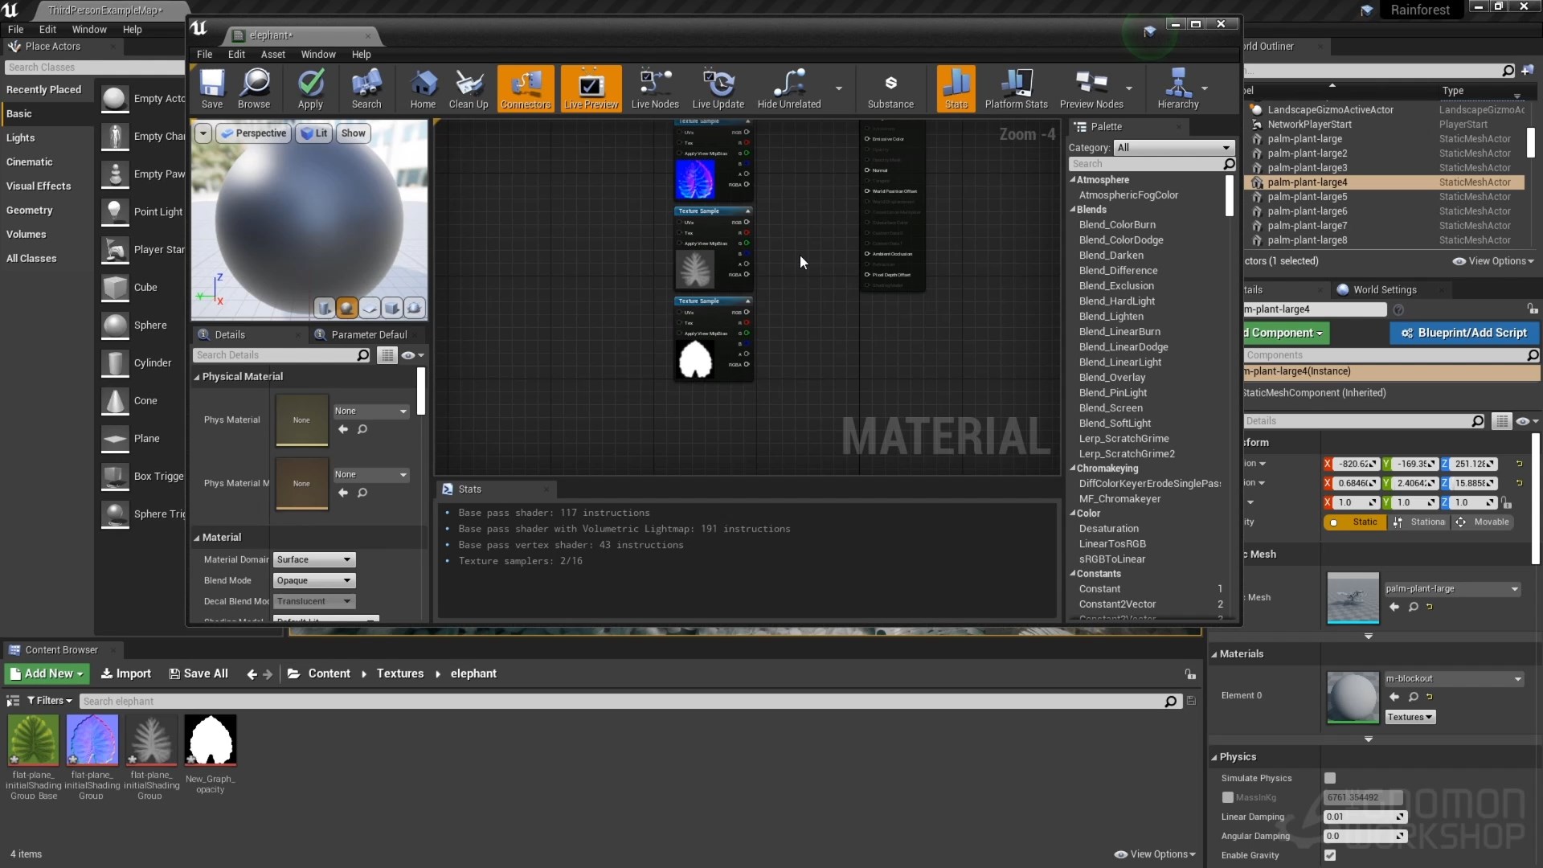Select the New_Graph_opacity texture thumbnail
Image resolution: width=1543 pixels, height=868 pixels.
(211, 740)
